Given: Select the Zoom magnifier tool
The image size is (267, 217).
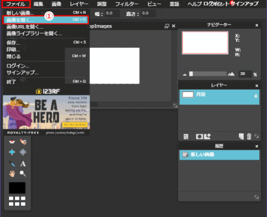Looking at the screenshot, I should tap(23, 173).
